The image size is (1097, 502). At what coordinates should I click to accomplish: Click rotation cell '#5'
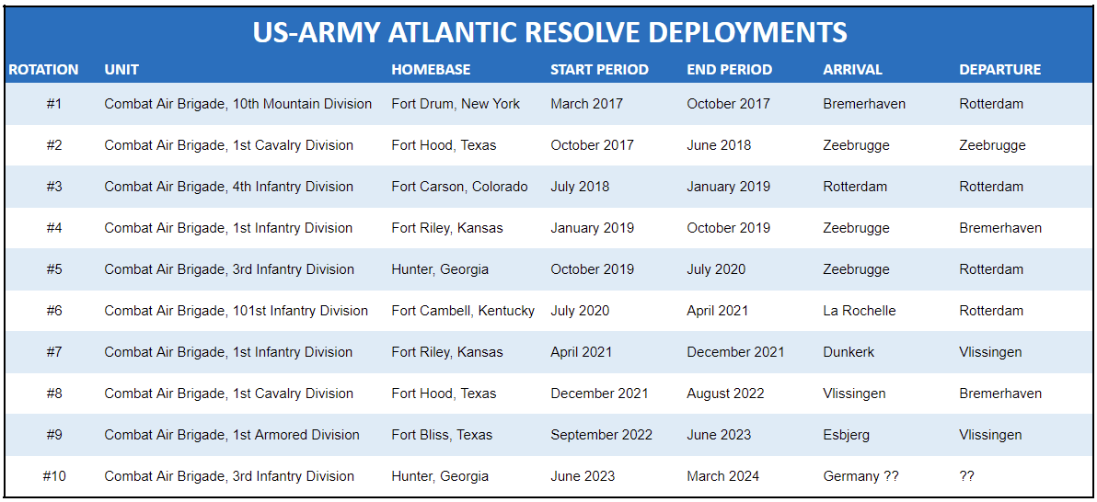[54, 269]
